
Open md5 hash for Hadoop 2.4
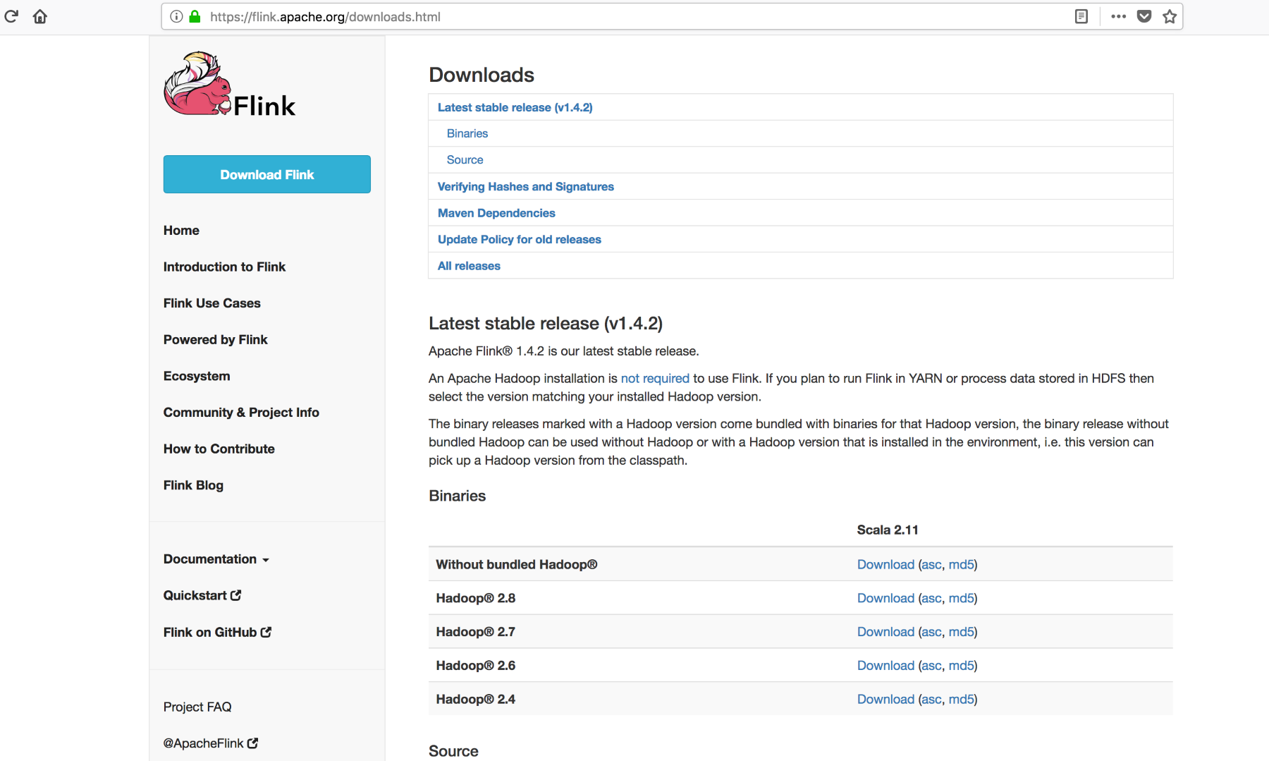pyautogui.click(x=961, y=700)
